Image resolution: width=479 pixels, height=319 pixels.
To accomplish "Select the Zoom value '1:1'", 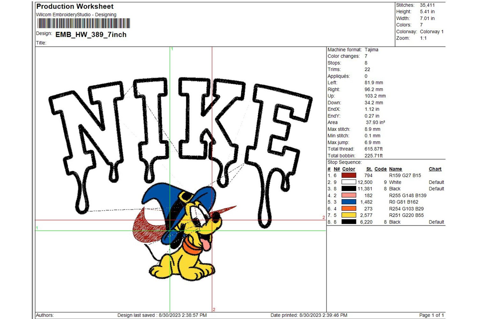I will [x=423, y=38].
